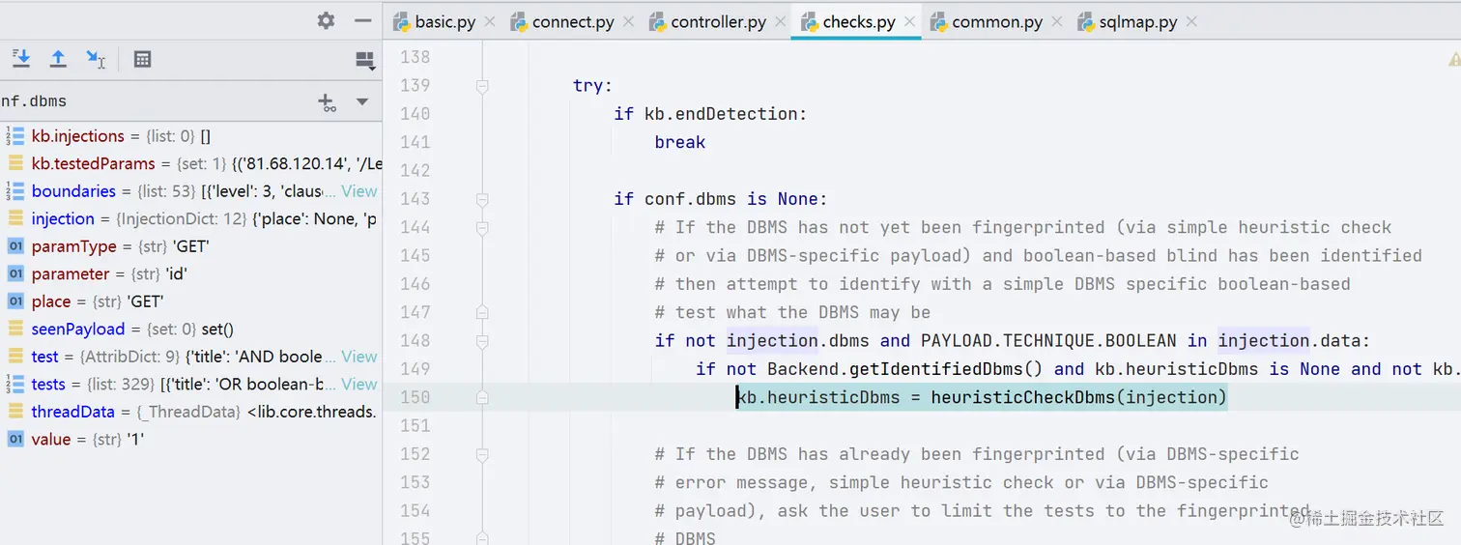
Task: Open debugger panel settings gear
Action: (326, 20)
